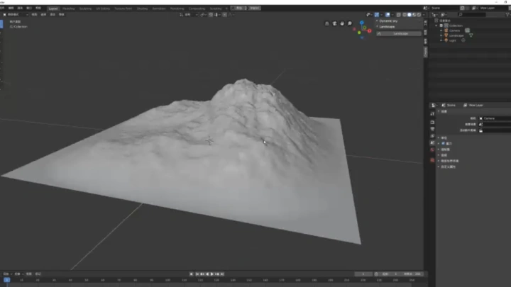The image size is (511, 287).
Task: Collapse the Dynamic sky panel
Action: pyautogui.click(x=388, y=21)
